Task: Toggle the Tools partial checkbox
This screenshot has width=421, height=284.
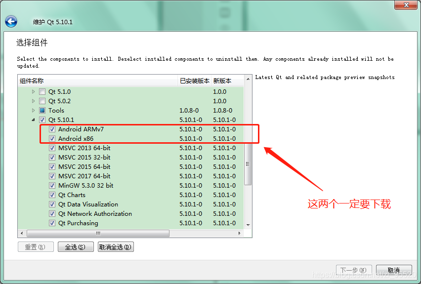Action: 42,111
